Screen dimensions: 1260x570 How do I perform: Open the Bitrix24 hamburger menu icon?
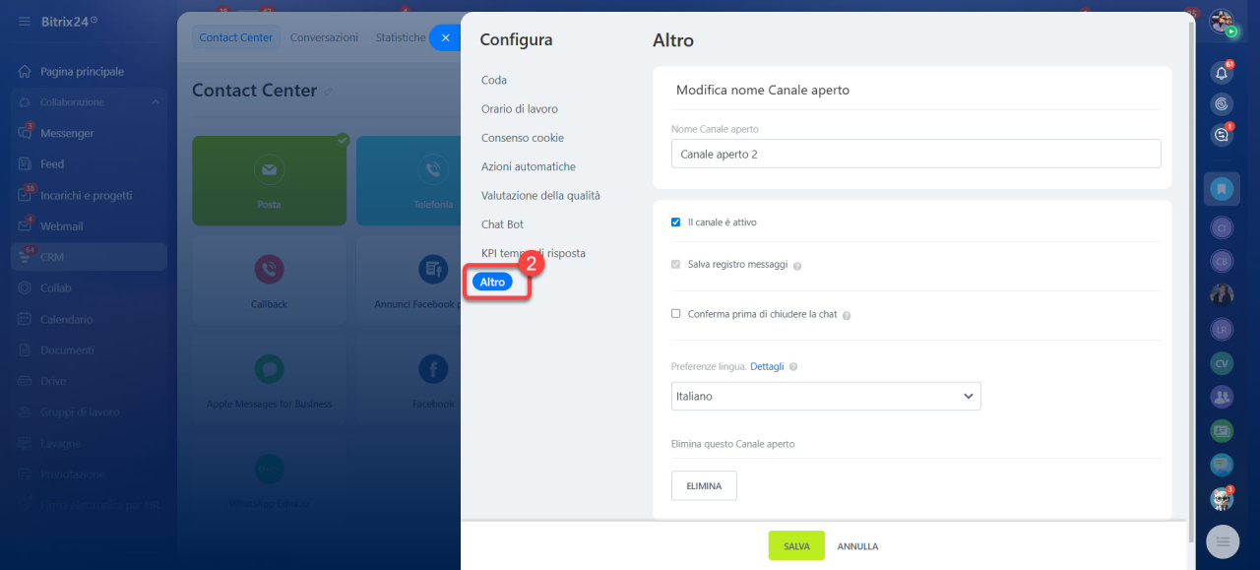pyautogui.click(x=24, y=21)
